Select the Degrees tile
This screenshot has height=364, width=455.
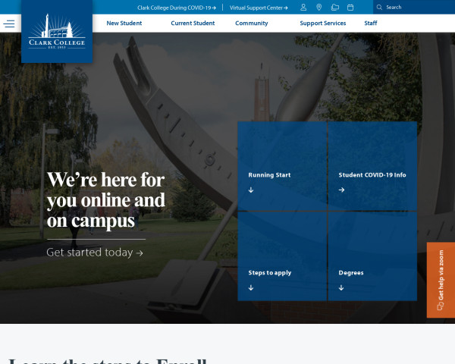click(372, 256)
